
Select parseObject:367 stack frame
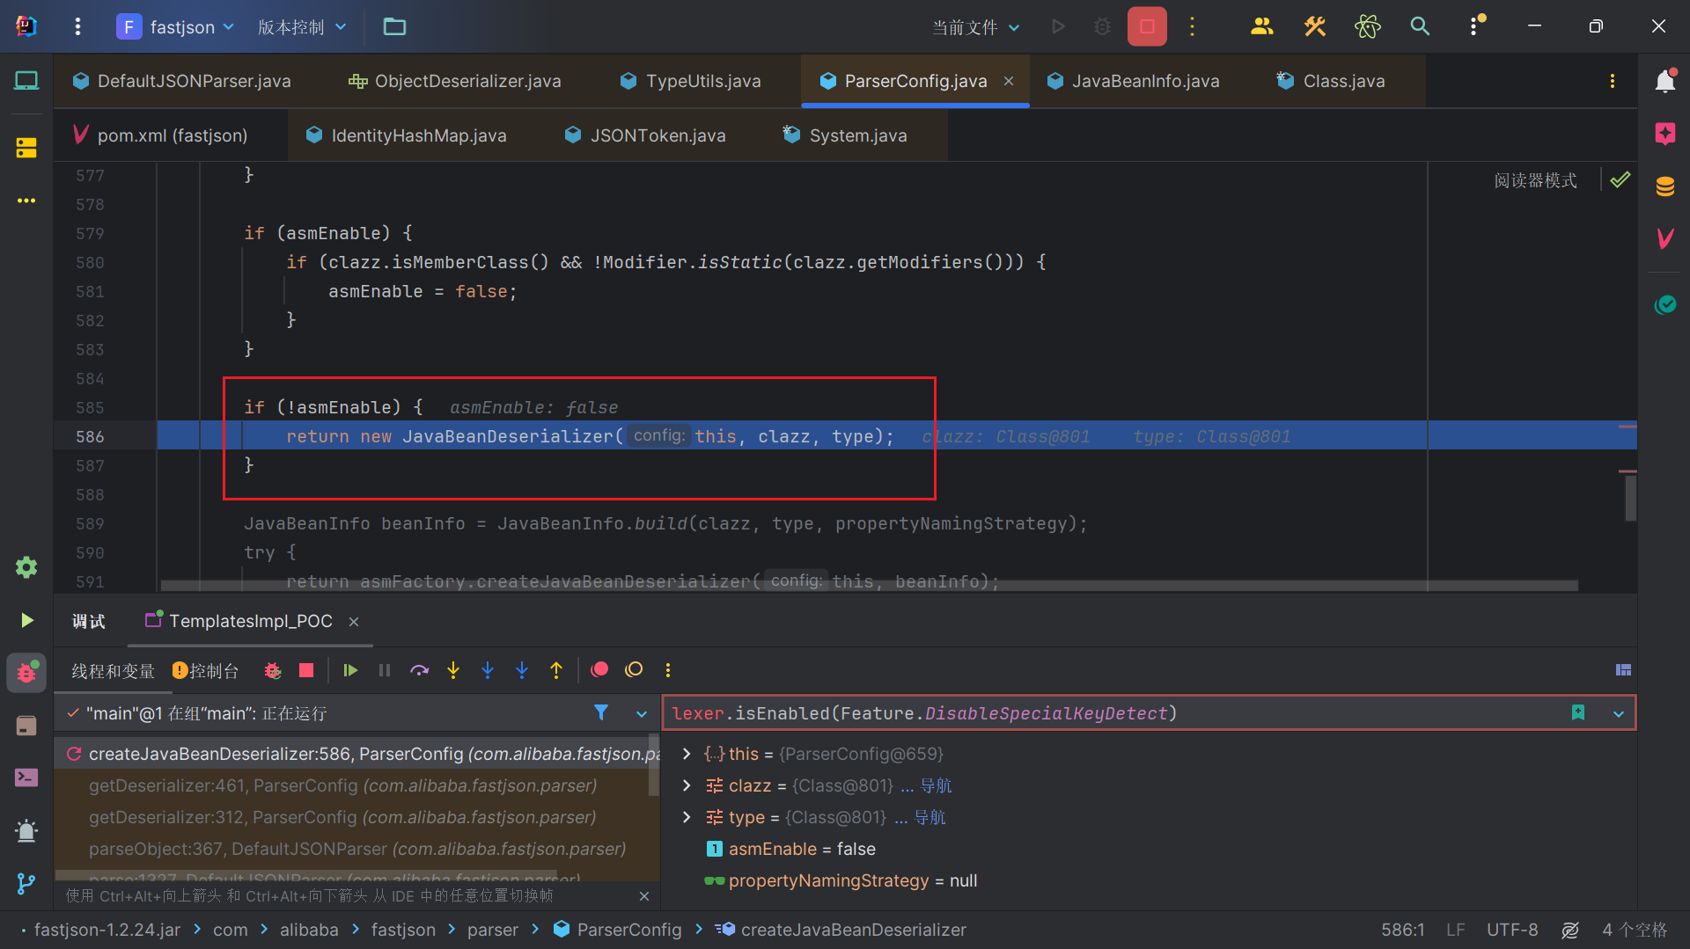[x=357, y=849]
